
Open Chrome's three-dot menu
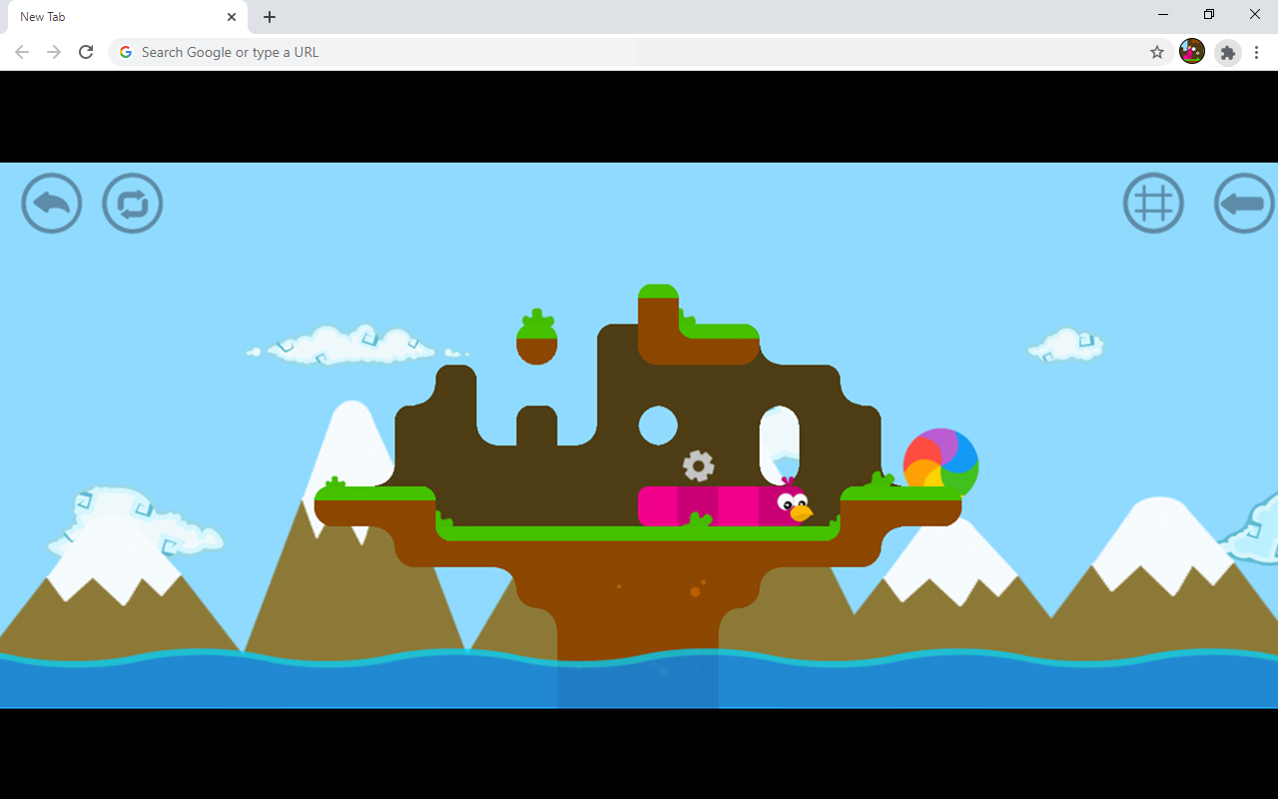click(x=1256, y=52)
